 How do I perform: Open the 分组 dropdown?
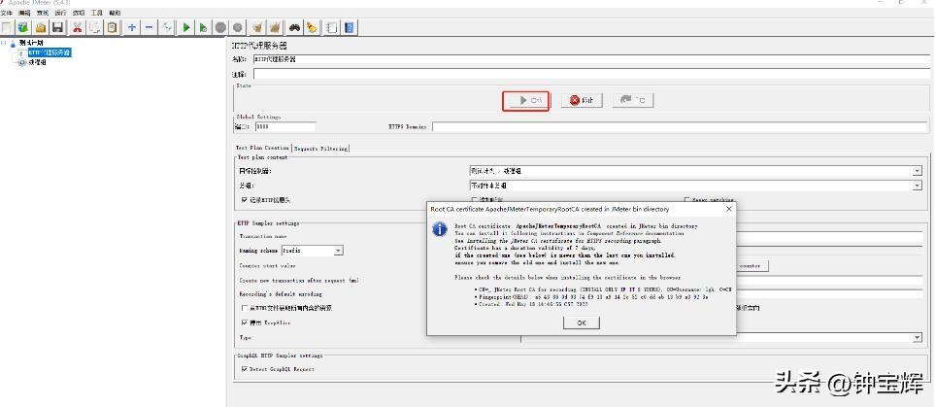[696, 186]
